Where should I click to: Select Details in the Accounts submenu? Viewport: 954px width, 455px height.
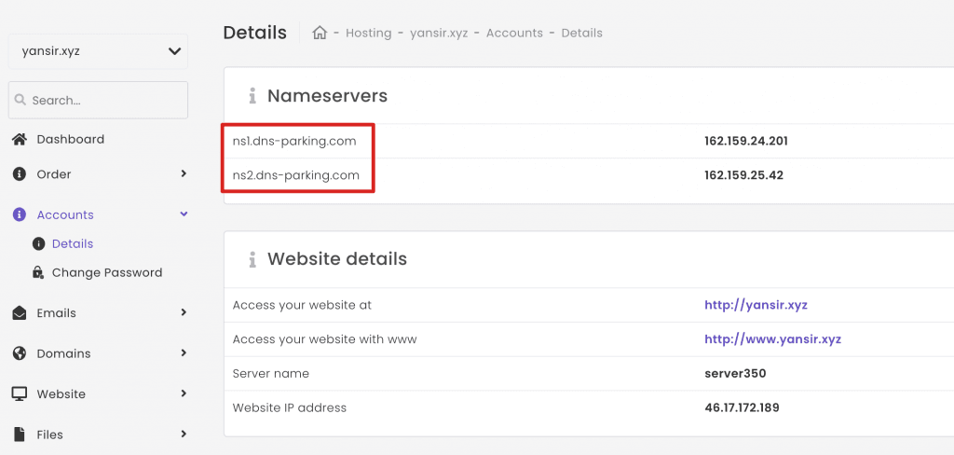[73, 243]
